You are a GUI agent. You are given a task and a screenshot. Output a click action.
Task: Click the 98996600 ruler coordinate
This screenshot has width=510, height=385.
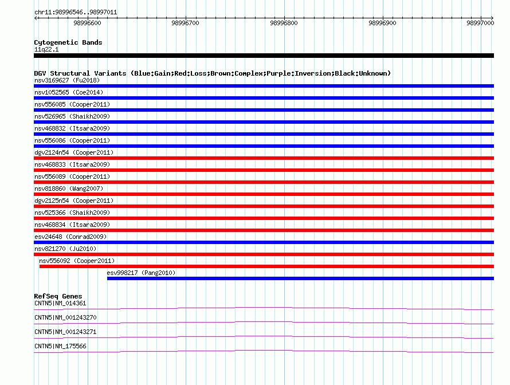click(x=87, y=23)
